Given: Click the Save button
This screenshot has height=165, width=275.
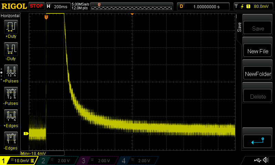Looking at the screenshot, I should click(257, 28).
